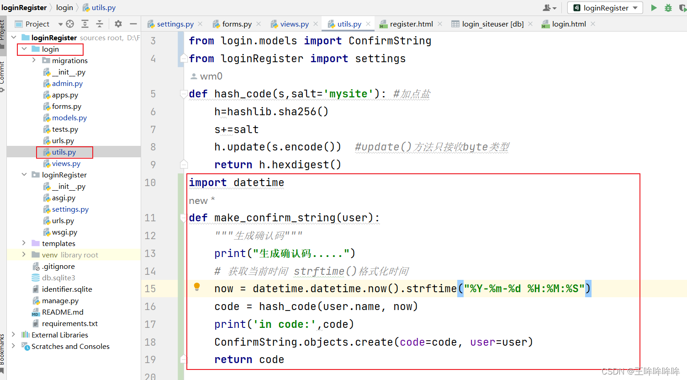Close the forms.py tab
This screenshot has height=380, width=687.
coord(259,24)
